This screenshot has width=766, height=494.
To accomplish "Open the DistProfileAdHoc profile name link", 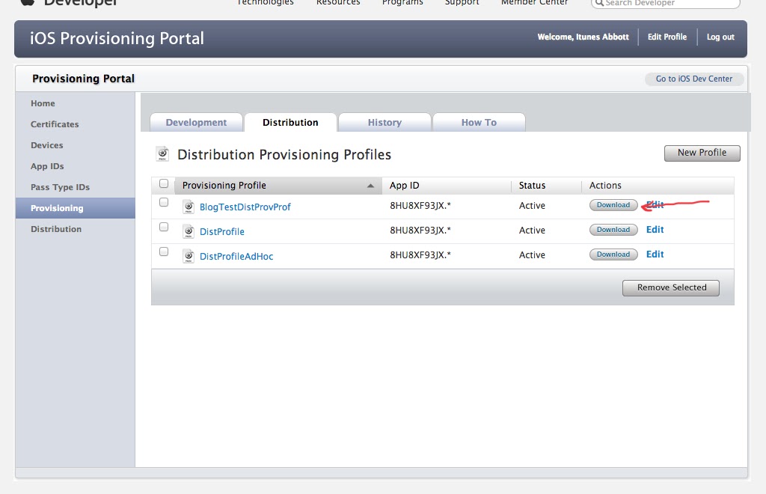I will [x=236, y=257].
